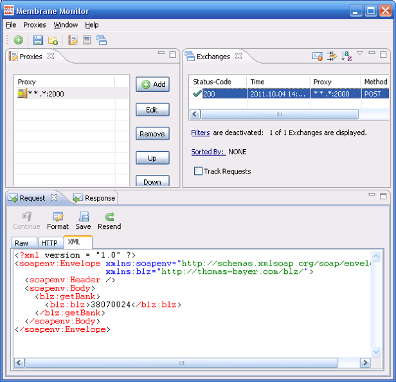Click the Exchanges table left scroll arrow
Image resolution: width=396 pixels, height=382 pixels.
(x=195, y=114)
